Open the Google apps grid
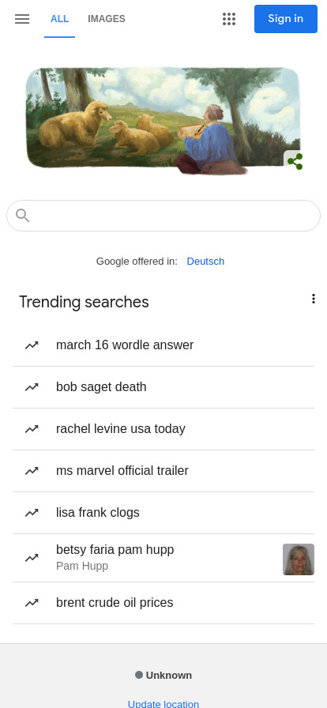Image resolution: width=327 pixels, height=708 pixels. (x=229, y=19)
